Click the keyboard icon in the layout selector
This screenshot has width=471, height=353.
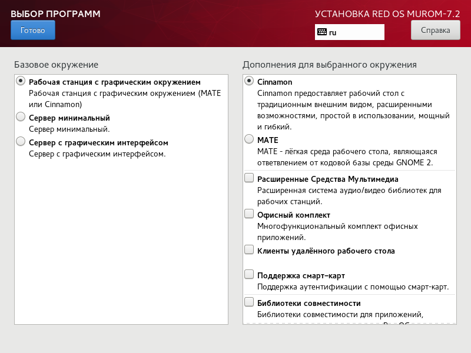pyautogui.click(x=321, y=32)
